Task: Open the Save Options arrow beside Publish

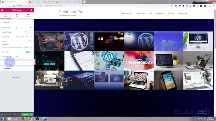Action: click(31, 114)
